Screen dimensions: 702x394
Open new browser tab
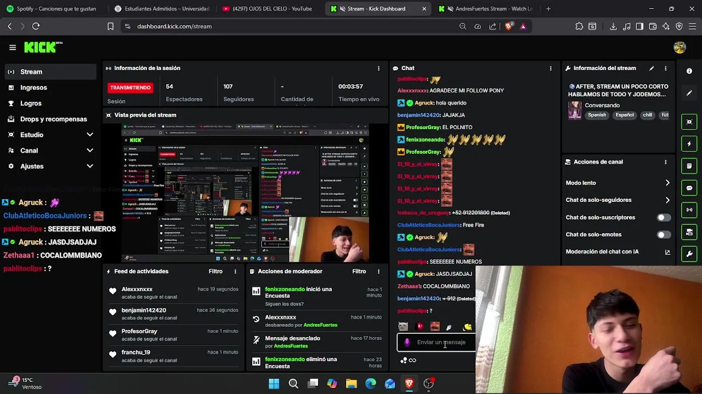coord(548,9)
